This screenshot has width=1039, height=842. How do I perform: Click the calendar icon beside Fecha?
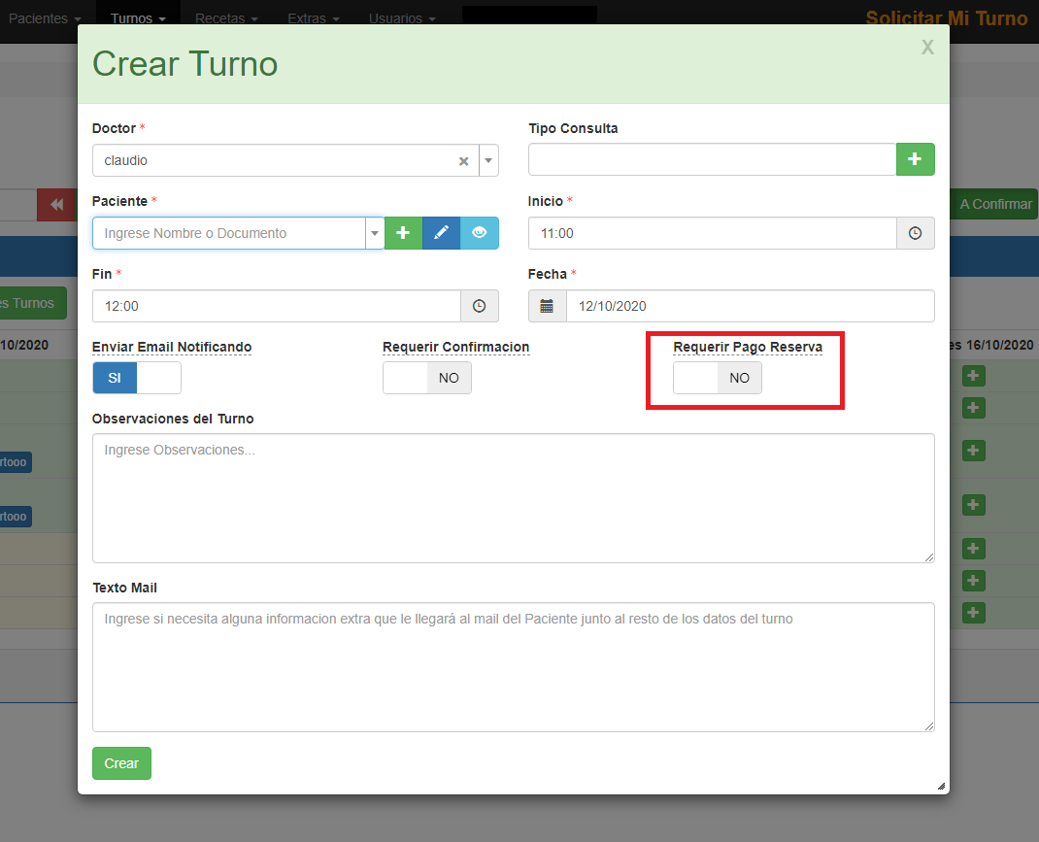pos(547,306)
